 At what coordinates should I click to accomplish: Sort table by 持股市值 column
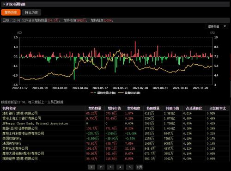tap(172, 108)
